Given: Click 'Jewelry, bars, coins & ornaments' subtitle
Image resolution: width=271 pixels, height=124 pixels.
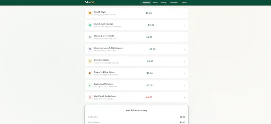Looking at the screenshot, I should click(105, 15).
